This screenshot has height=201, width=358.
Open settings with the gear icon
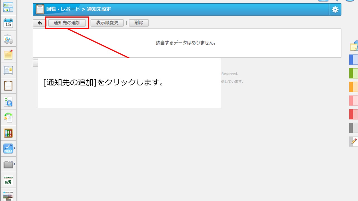point(335,9)
